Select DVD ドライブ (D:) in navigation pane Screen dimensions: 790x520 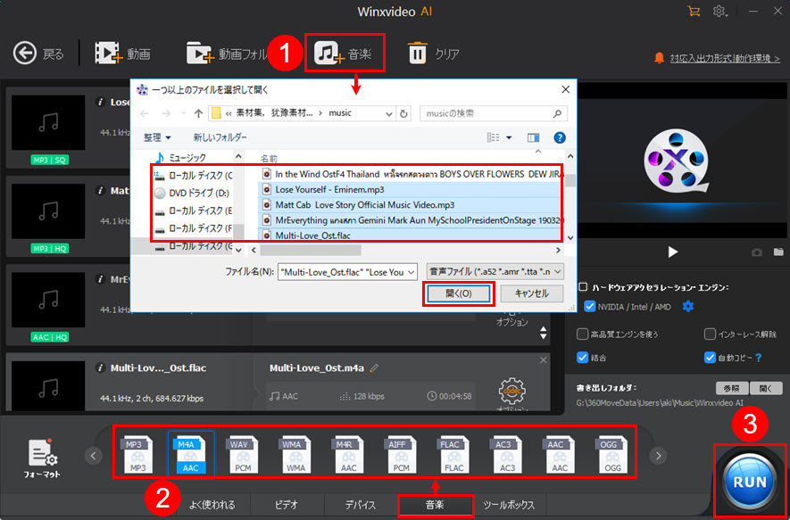click(193, 194)
